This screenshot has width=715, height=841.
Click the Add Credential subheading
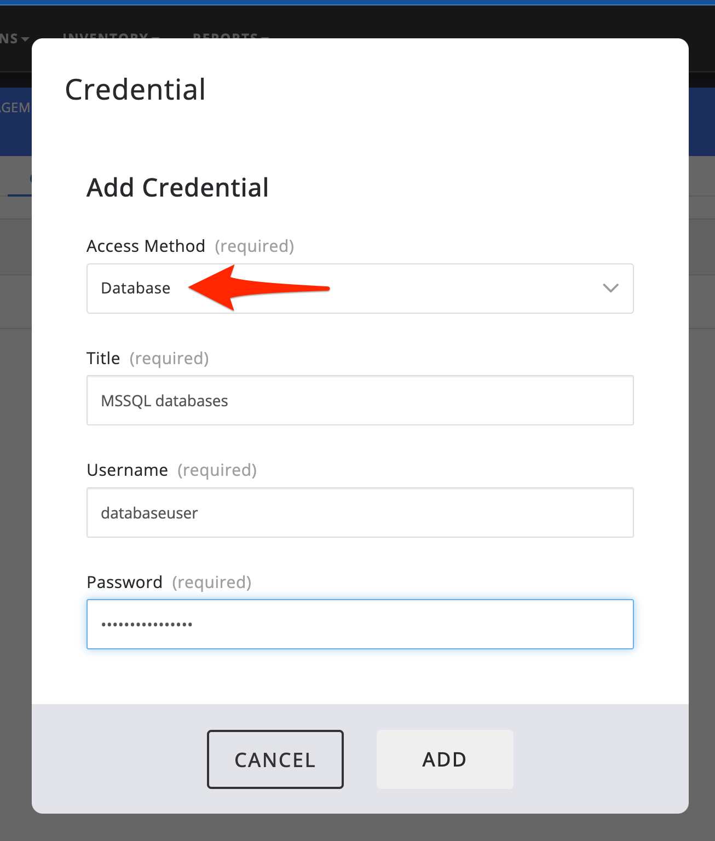point(177,188)
